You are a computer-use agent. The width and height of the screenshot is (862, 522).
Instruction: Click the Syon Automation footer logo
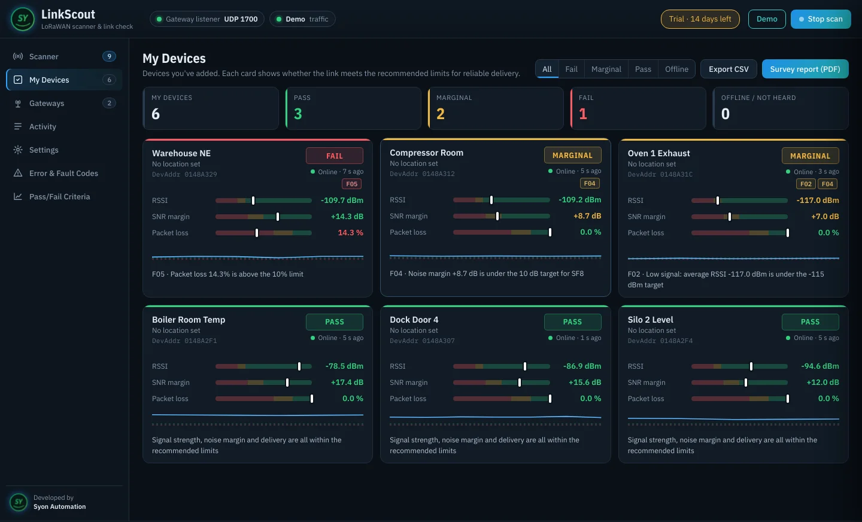click(x=19, y=502)
